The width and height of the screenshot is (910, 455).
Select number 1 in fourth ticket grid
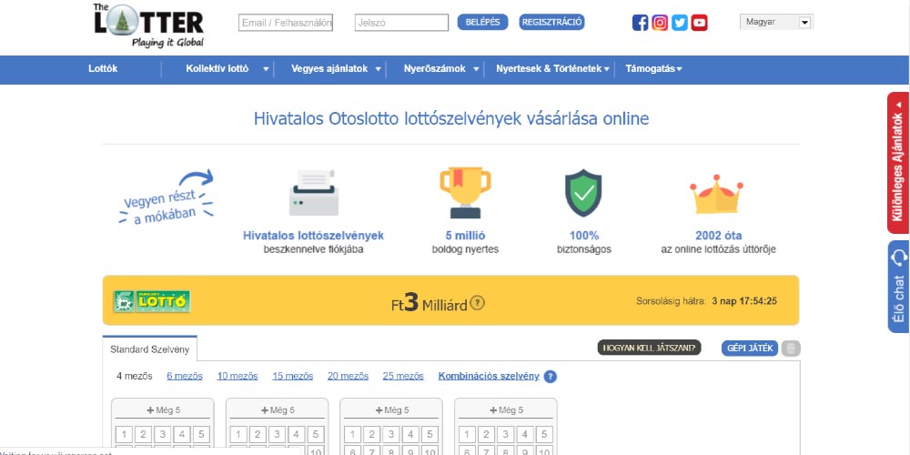[466, 435]
